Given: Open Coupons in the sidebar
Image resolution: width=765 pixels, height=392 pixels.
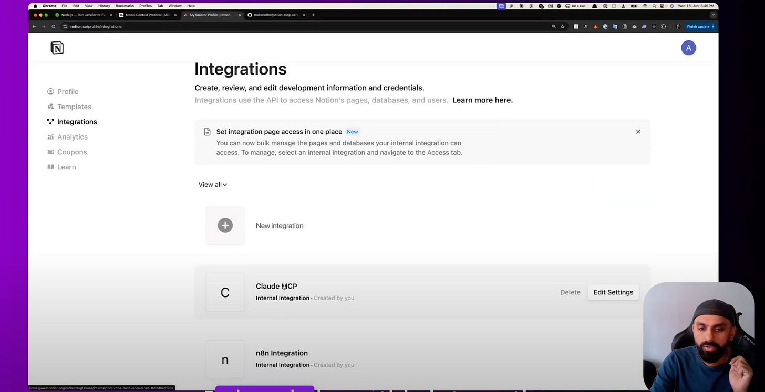Looking at the screenshot, I should 67,152.
